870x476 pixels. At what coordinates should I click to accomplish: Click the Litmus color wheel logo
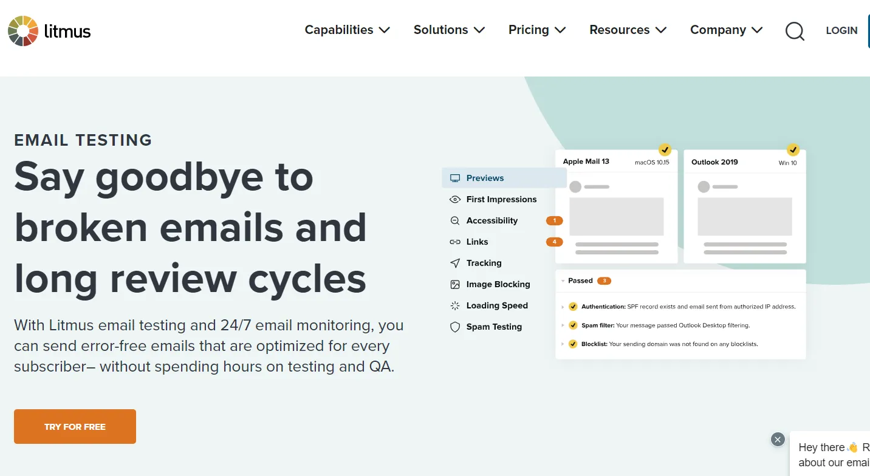pyautogui.click(x=23, y=30)
